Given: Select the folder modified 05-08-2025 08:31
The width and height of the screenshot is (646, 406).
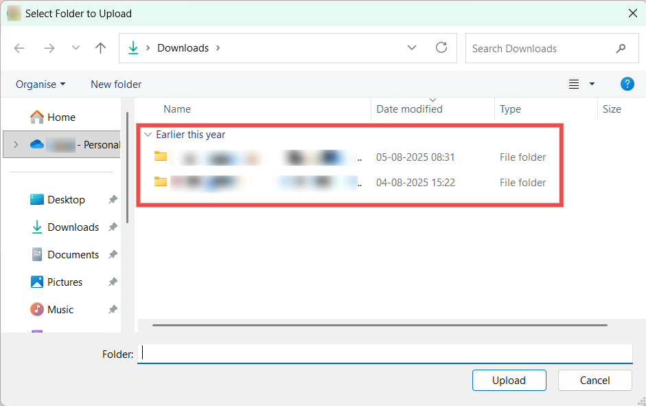Looking at the screenshot, I should pos(261,157).
